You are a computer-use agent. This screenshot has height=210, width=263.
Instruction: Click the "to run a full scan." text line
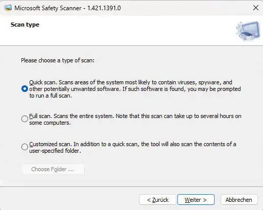pos(50,96)
